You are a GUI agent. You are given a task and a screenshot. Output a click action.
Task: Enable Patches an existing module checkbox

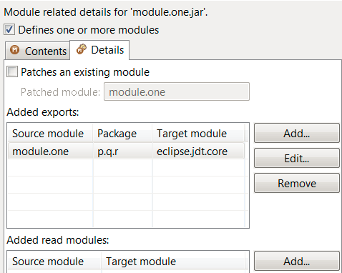12,71
